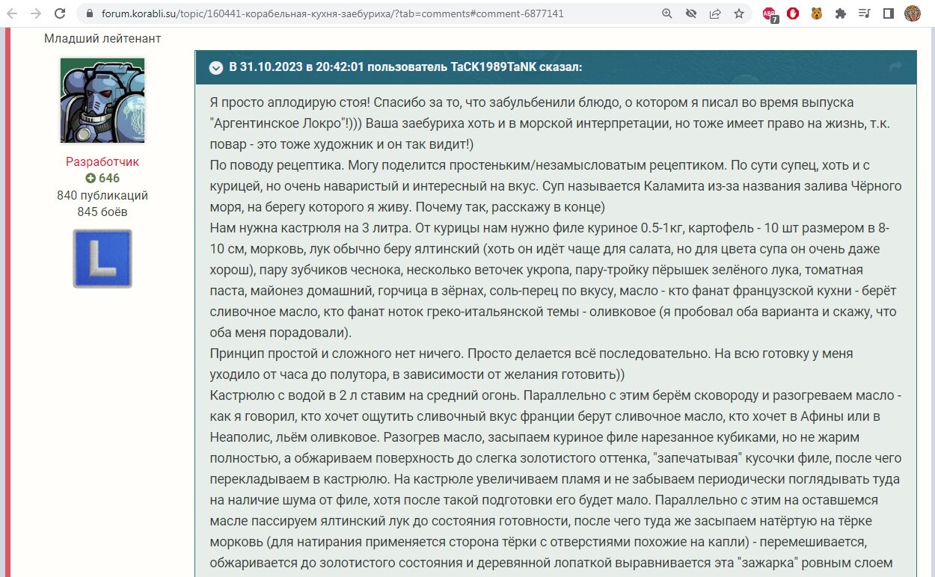Screen dimensions: 935x577
Task: Click the 845 боёв text
Action: (x=102, y=212)
